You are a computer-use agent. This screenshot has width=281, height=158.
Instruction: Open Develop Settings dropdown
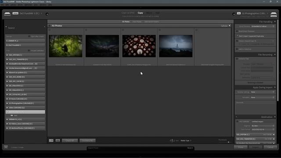pos(263,92)
